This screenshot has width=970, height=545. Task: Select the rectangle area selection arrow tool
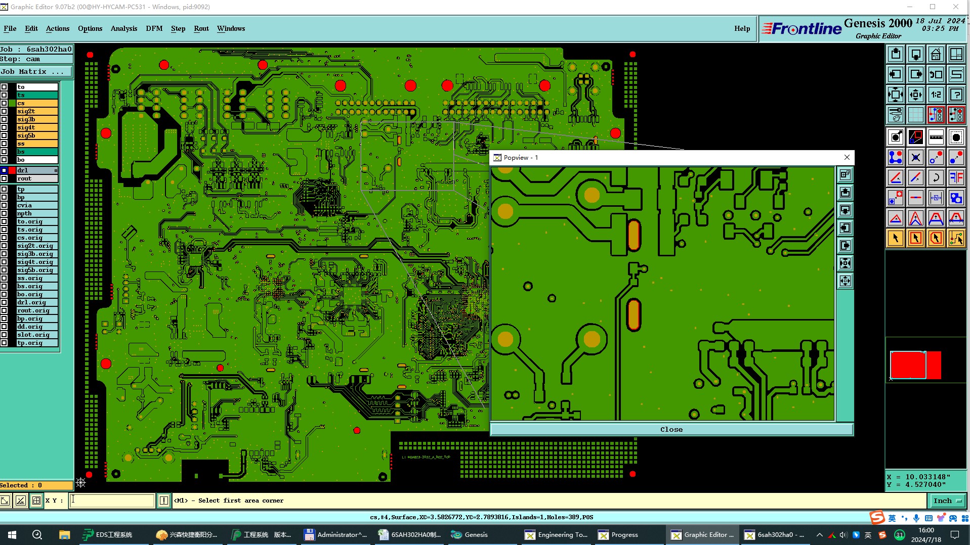[916, 238]
